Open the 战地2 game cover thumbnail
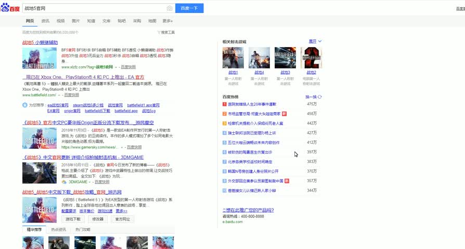465x249 pixels. tap(311, 58)
